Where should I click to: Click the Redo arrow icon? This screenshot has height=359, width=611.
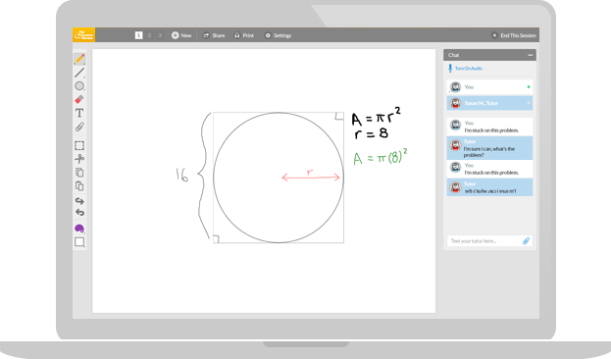pyautogui.click(x=79, y=201)
